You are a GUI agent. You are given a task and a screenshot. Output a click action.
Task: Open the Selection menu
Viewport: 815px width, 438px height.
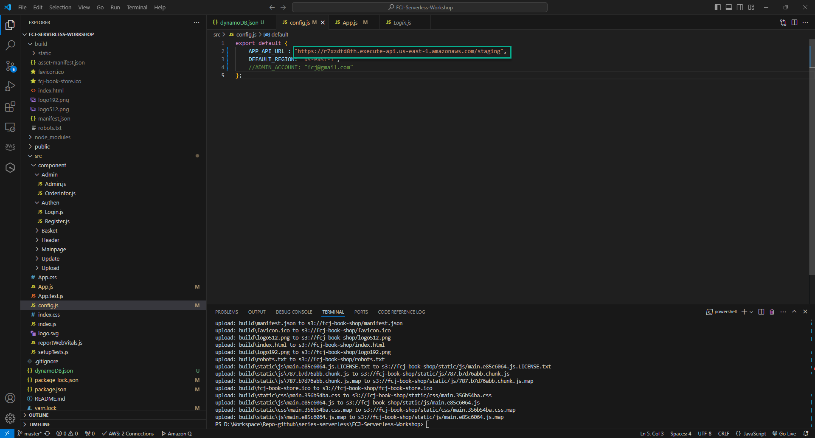[60, 7]
